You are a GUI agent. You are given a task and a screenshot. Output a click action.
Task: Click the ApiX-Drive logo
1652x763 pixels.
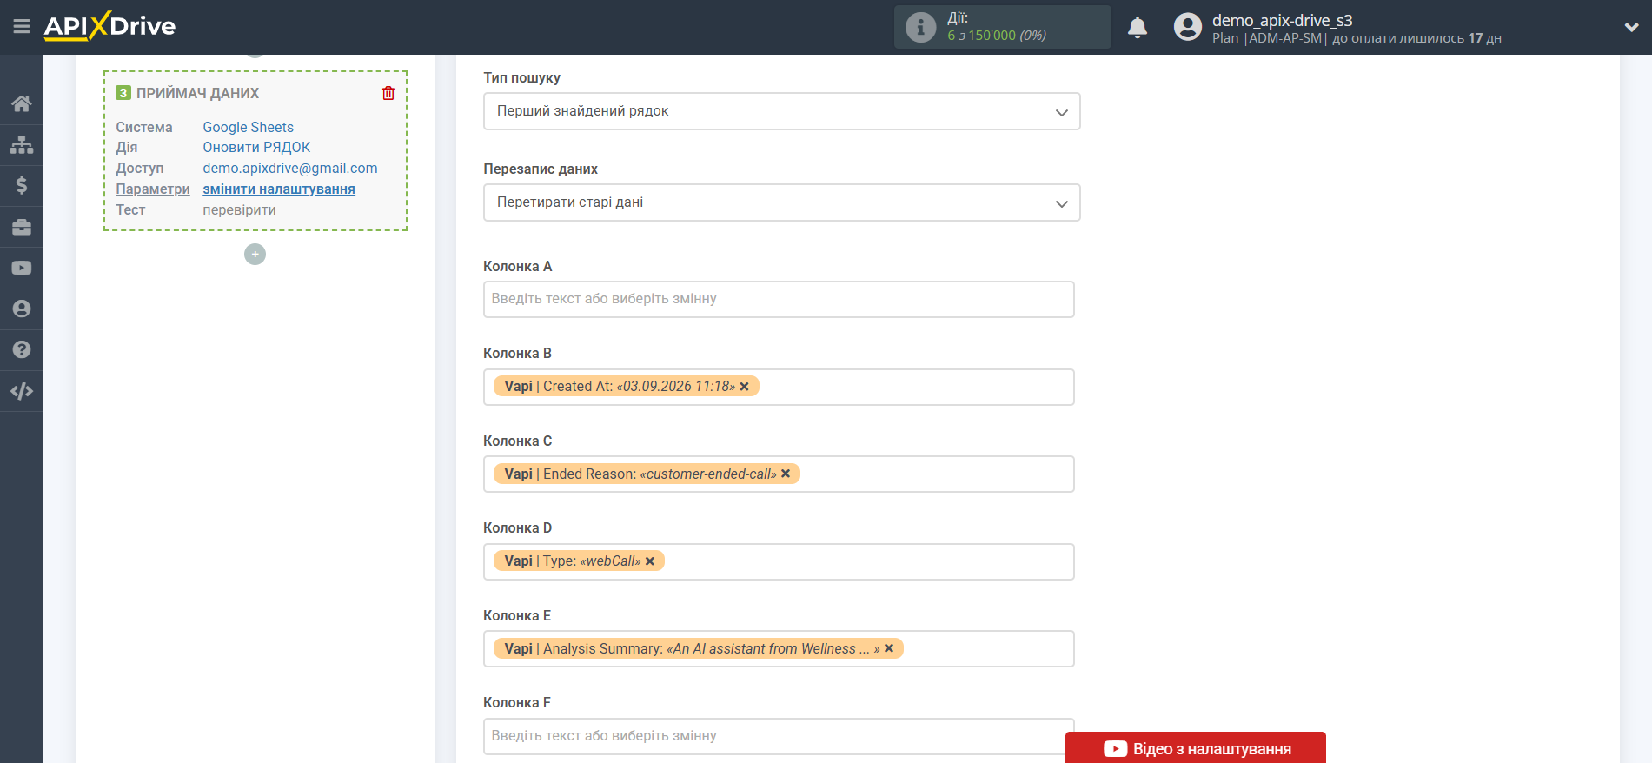click(x=109, y=26)
